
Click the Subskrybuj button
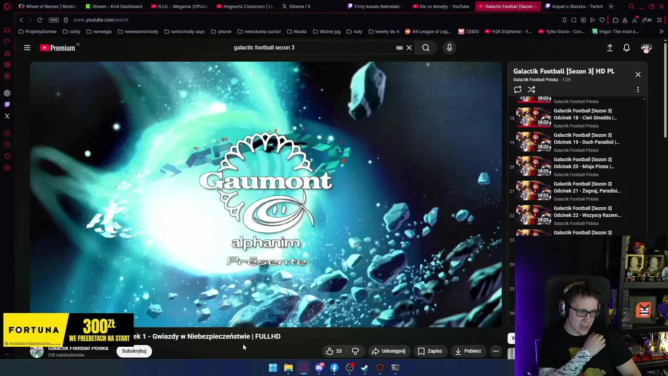(x=134, y=351)
